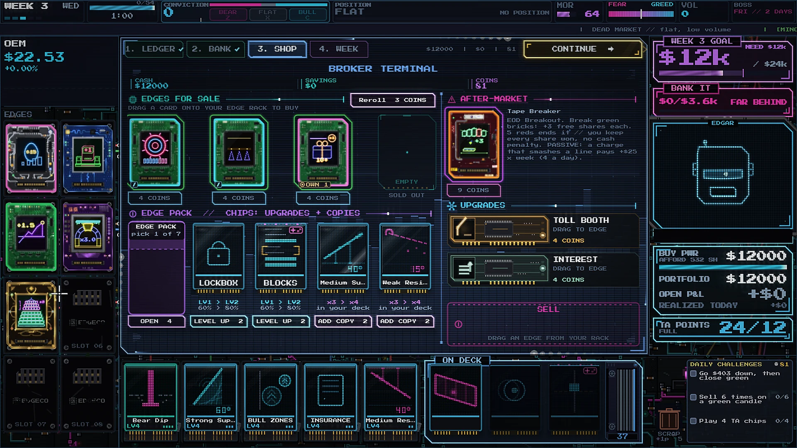This screenshot has width=797, height=448.
Task: Open the 2. Bank tab
Action: point(216,49)
